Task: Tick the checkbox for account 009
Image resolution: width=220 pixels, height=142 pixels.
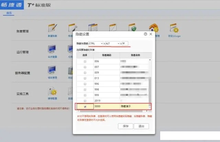Action: pyautogui.click(x=85, y=73)
